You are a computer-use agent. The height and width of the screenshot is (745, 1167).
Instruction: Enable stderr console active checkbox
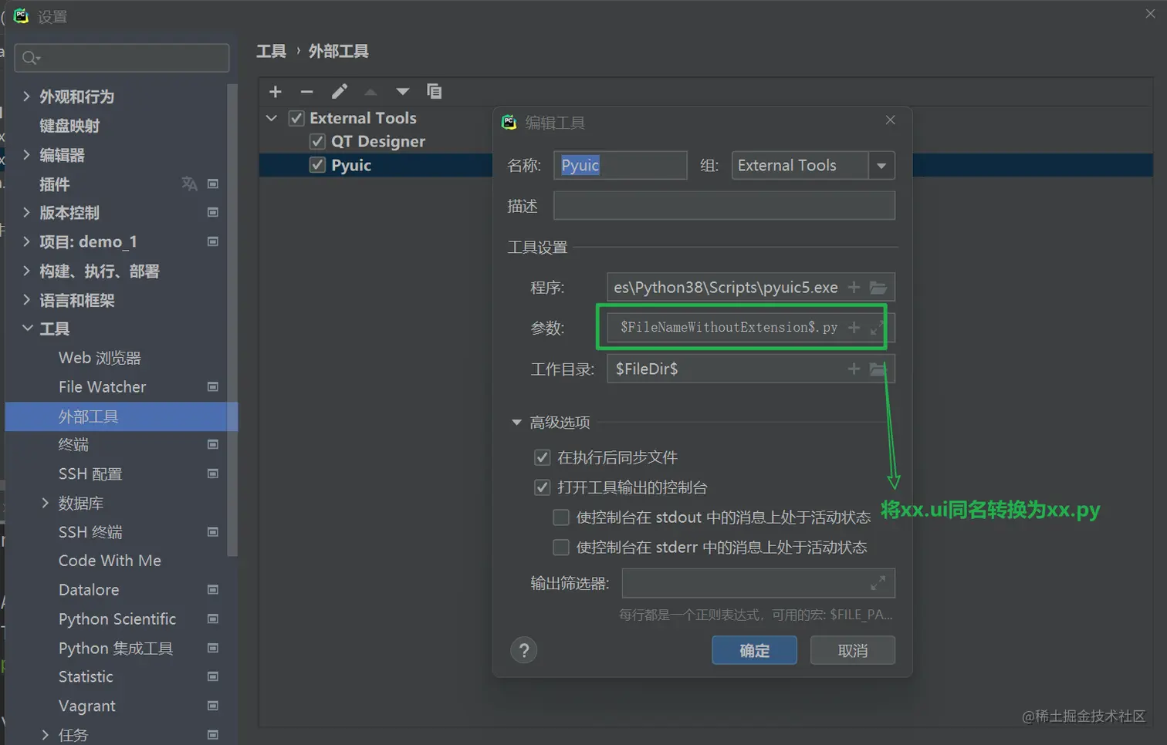click(x=561, y=547)
